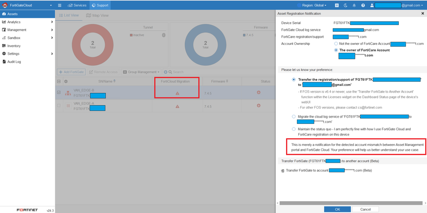Open the Audit Log sidebar item

(x=14, y=62)
